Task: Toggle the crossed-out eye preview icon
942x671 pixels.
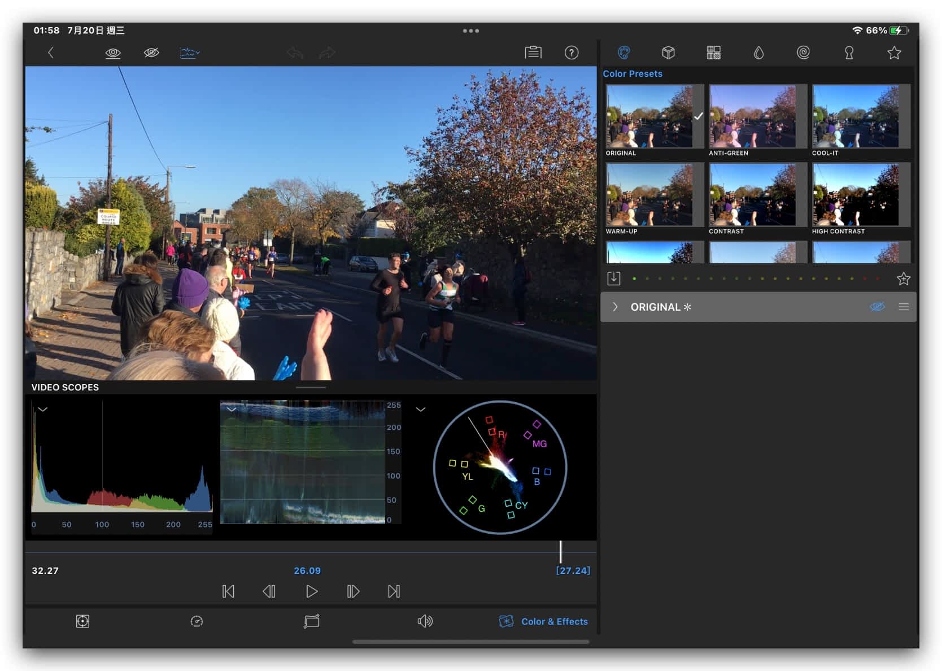Action: [151, 53]
